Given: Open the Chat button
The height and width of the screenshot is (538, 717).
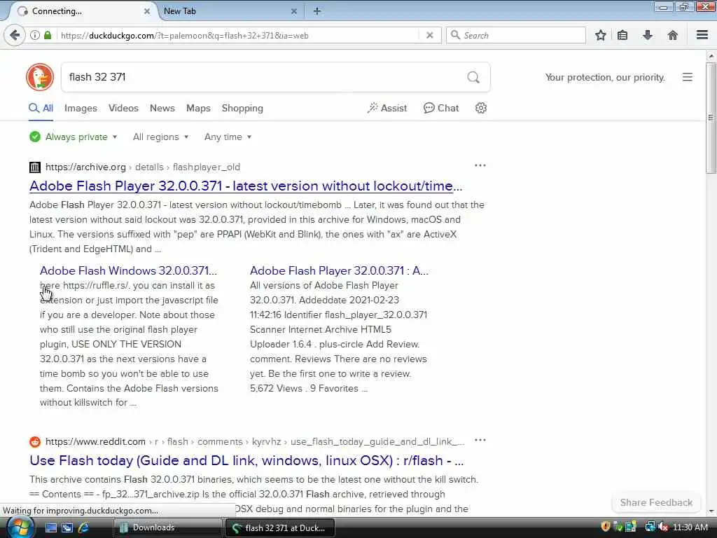Looking at the screenshot, I should (x=441, y=109).
